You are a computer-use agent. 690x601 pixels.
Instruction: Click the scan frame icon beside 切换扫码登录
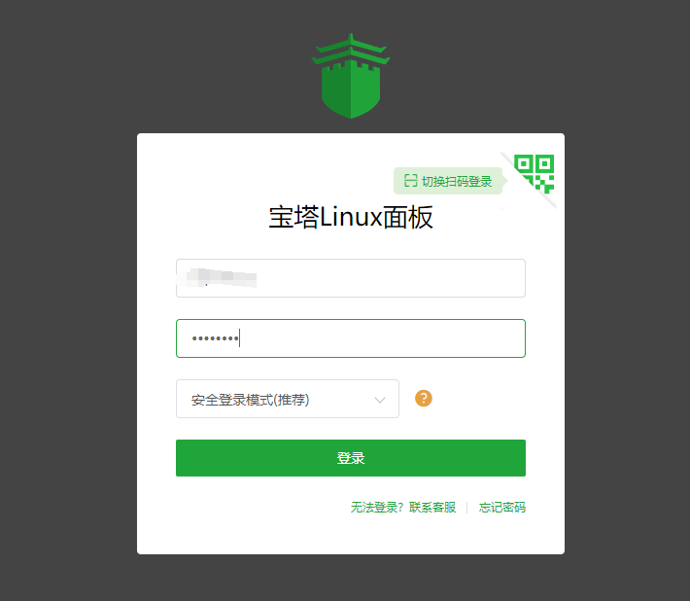(410, 181)
